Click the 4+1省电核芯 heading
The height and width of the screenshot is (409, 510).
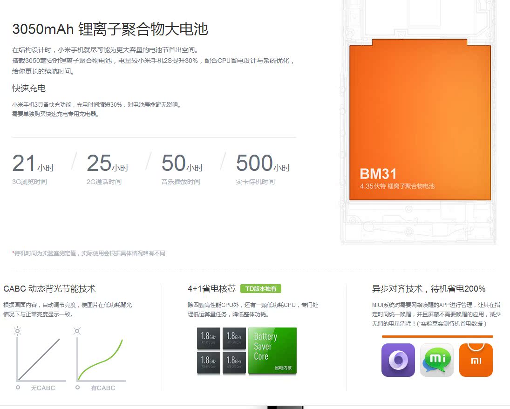[212, 289]
